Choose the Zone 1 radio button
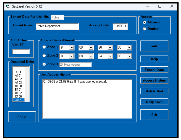The image size is (181, 140). pos(44,47)
